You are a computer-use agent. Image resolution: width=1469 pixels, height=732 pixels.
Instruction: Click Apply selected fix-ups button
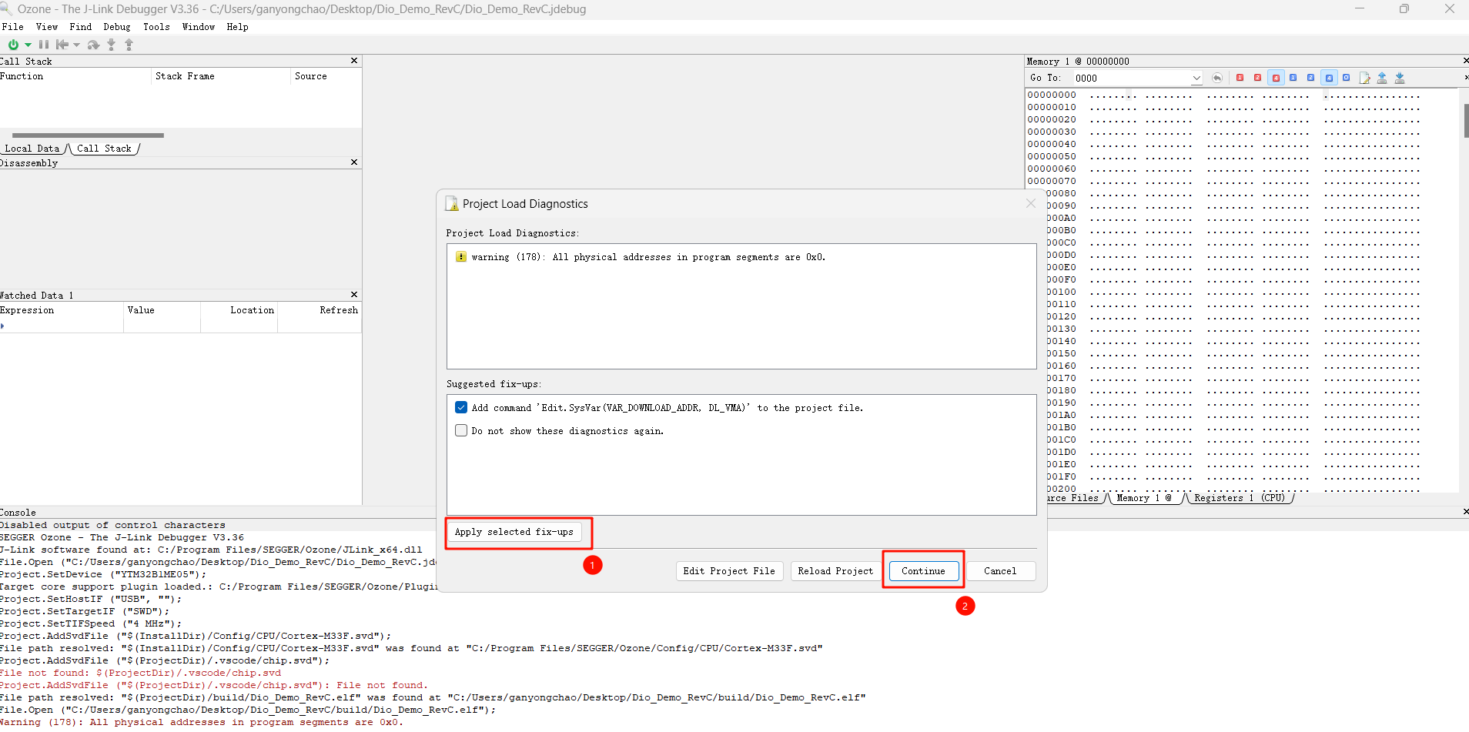tap(514, 532)
